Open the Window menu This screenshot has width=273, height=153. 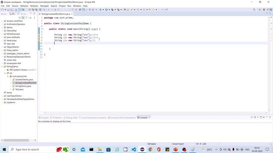point(77,6)
